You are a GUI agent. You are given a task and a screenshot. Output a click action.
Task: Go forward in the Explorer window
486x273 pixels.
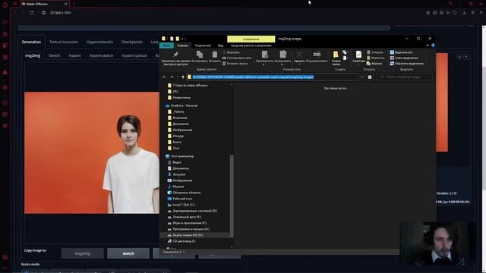point(172,77)
